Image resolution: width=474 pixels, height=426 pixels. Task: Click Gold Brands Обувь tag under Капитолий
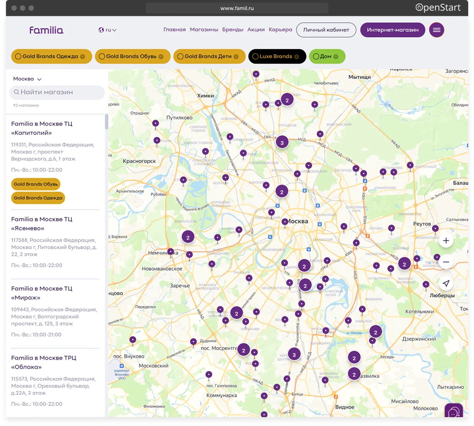click(x=36, y=184)
